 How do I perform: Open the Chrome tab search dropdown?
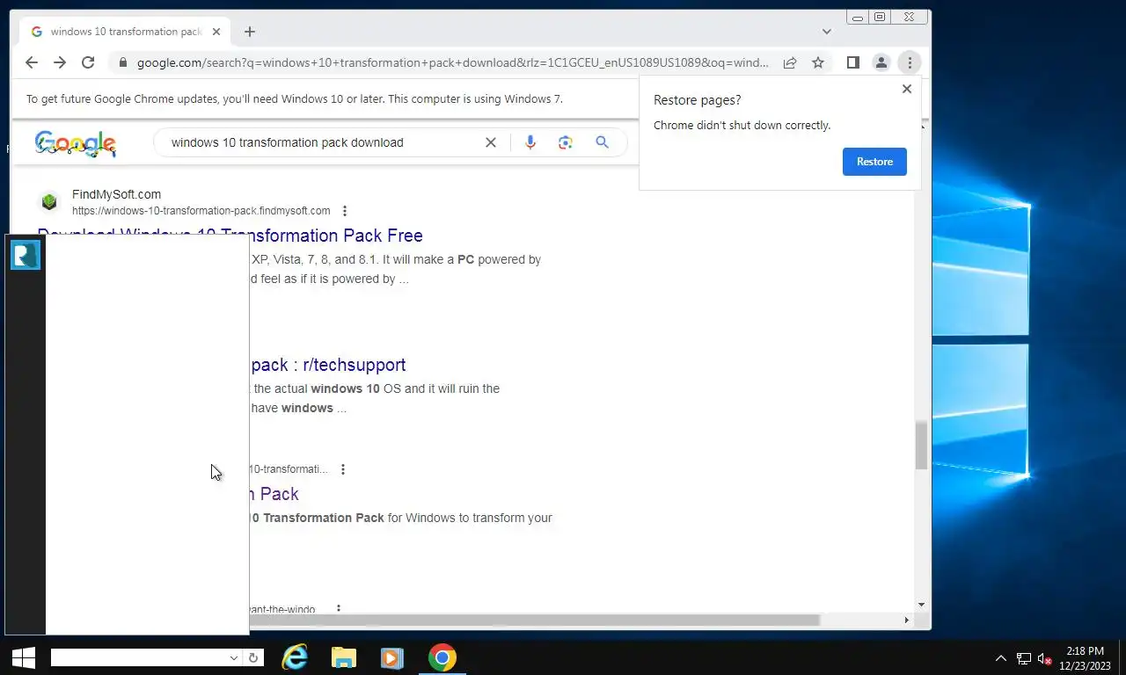pos(826,32)
